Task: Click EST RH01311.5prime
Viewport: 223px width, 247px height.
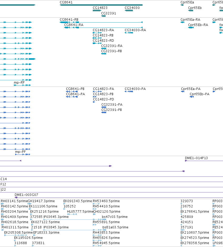Action: (x=15, y=227)
